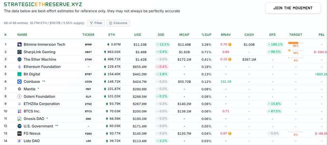
Task: Click the Ethereum Foundation logo icon
Action: point(20,67)
